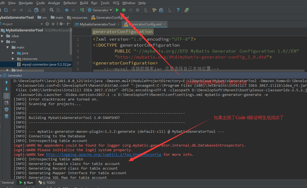Run Generator with the green play button

[x=117, y=10]
